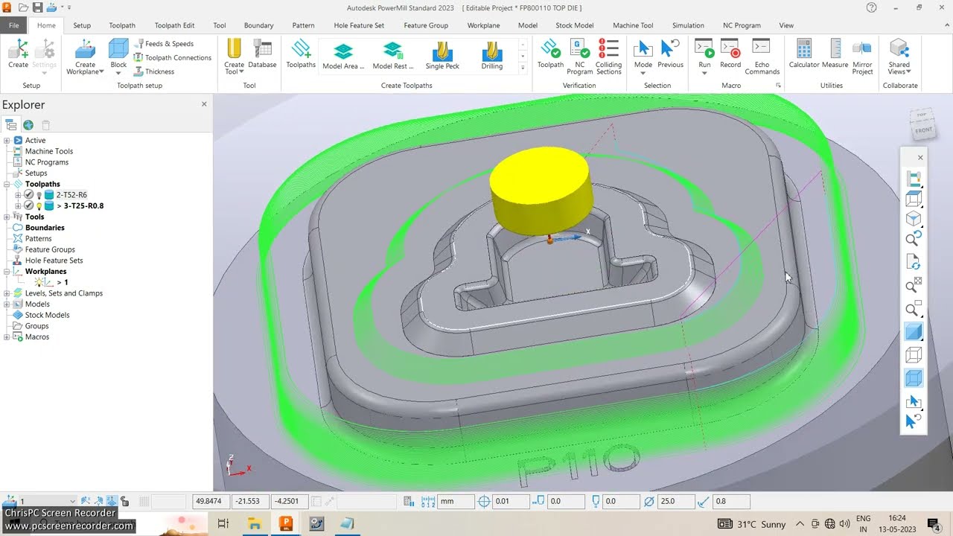This screenshot has height=536, width=953.
Task: Open the Calculator utility
Action: click(804, 54)
